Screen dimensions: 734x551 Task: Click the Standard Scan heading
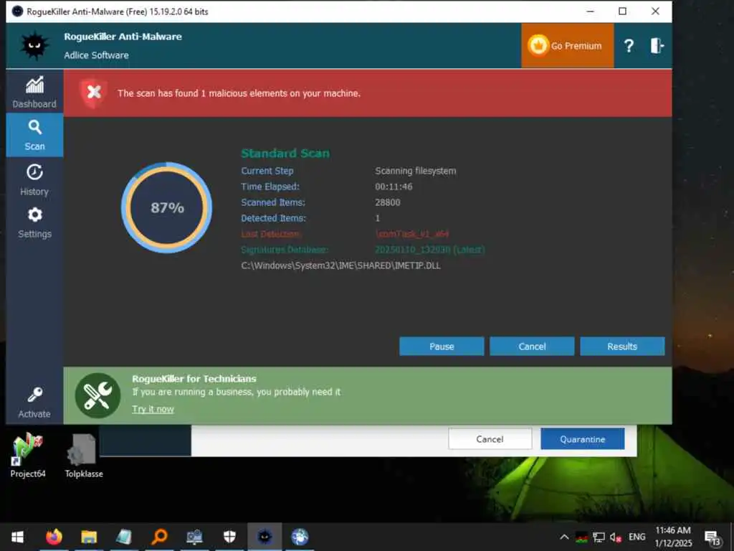pos(285,154)
